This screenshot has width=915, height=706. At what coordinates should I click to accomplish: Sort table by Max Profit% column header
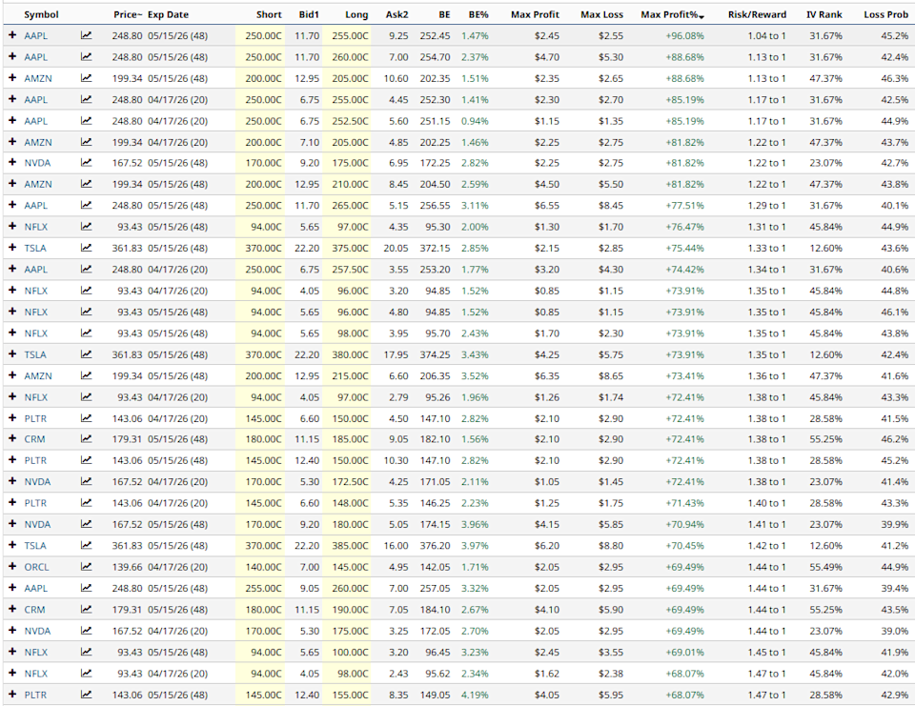(672, 15)
